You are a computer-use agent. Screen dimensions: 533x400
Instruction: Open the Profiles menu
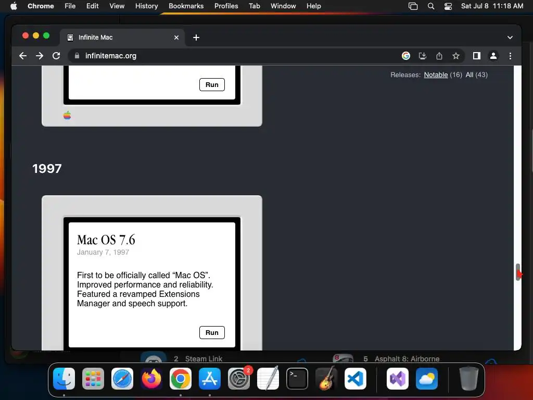click(x=226, y=6)
